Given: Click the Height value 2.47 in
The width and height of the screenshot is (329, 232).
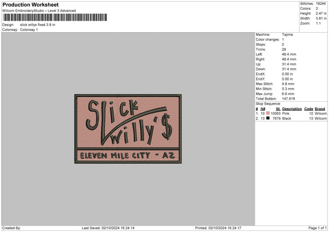Looking at the screenshot, I should point(321,13).
